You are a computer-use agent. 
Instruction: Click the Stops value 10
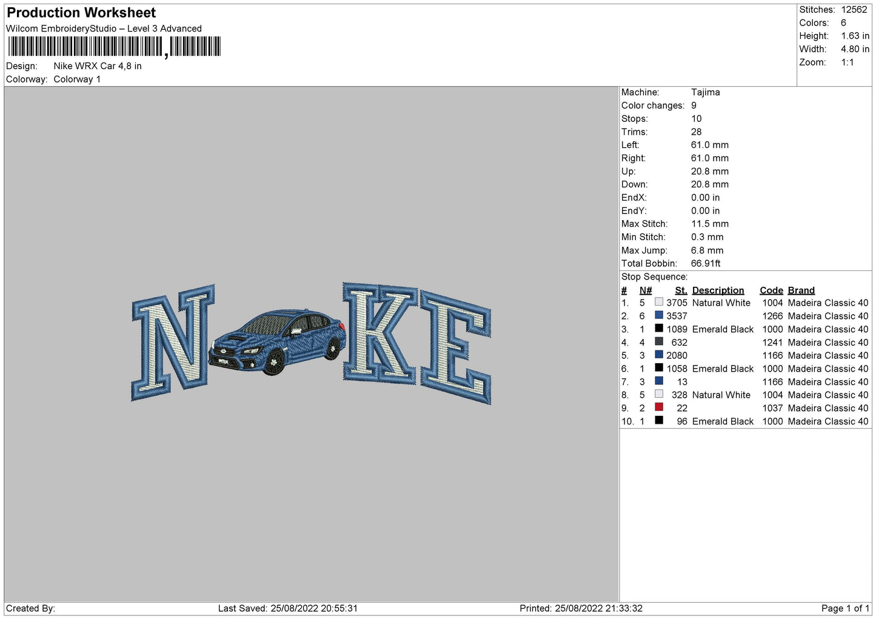[x=697, y=119]
